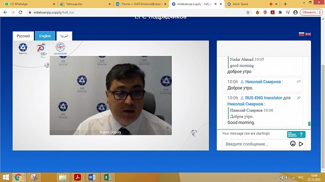Open the emoji picker smiley
The width and height of the screenshot is (325, 182).
292,144
